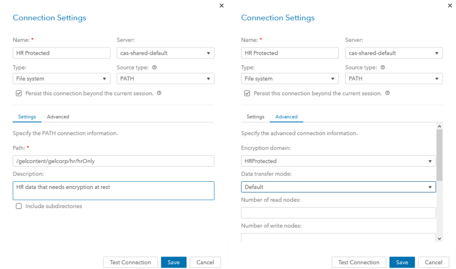The width and height of the screenshot is (456, 269).
Task: Toggle Persist this connection checkbox in left dialog
Action: [19, 93]
